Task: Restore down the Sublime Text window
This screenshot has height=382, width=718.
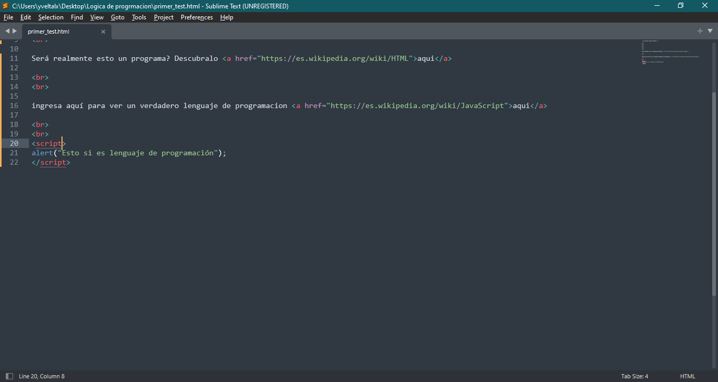Action: click(x=681, y=6)
